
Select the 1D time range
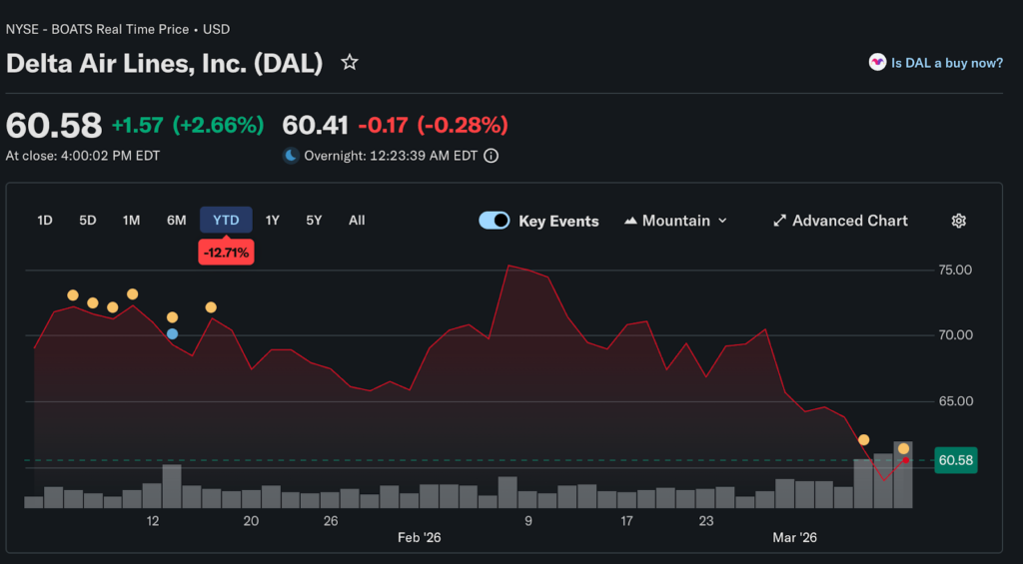coord(45,221)
